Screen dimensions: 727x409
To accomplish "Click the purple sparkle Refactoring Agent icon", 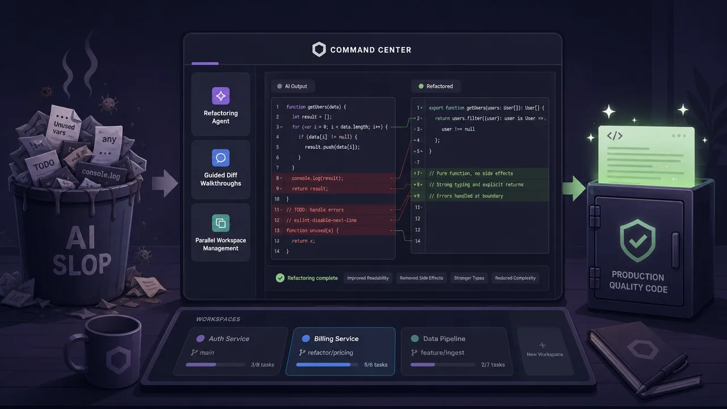I will point(220,95).
